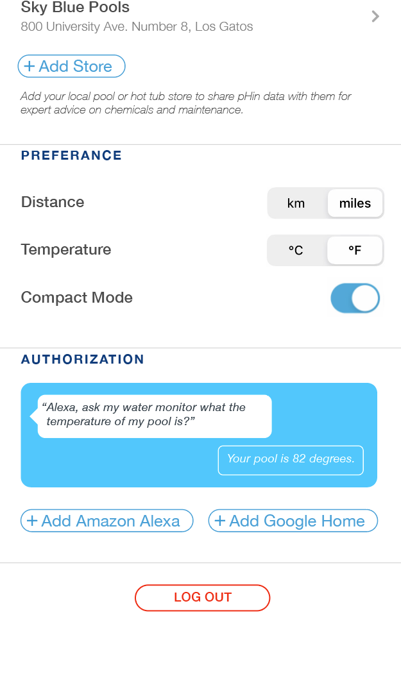The height and width of the screenshot is (674, 401).
Task: Click the plus icon on Add Google Home
Action: tap(220, 521)
